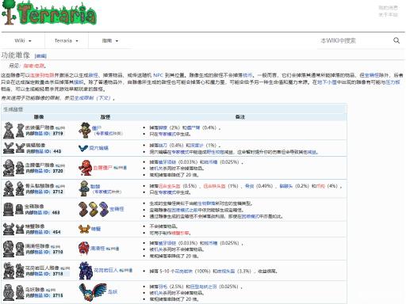Click the blue granite golem sprite
Viewport: 406px width, 304px height.
(x=86, y=271)
